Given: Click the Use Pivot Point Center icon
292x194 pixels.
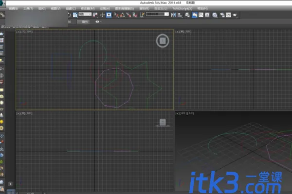Looking at the screenshot, I should tap(95, 15).
